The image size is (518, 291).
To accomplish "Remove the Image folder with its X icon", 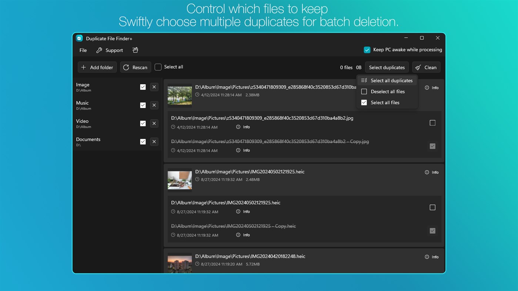I will [154, 87].
